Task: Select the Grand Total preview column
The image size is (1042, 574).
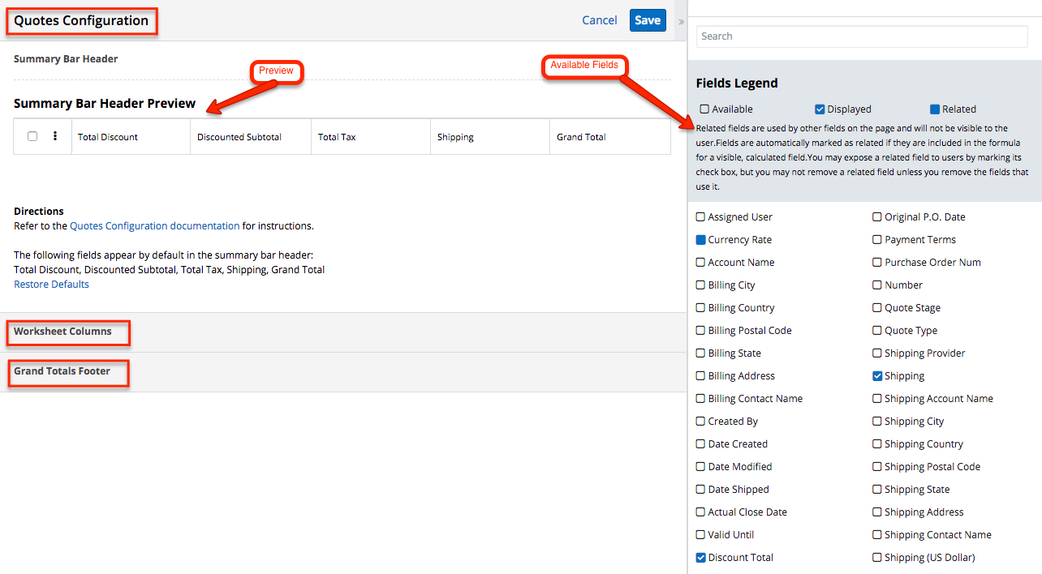Action: [610, 137]
